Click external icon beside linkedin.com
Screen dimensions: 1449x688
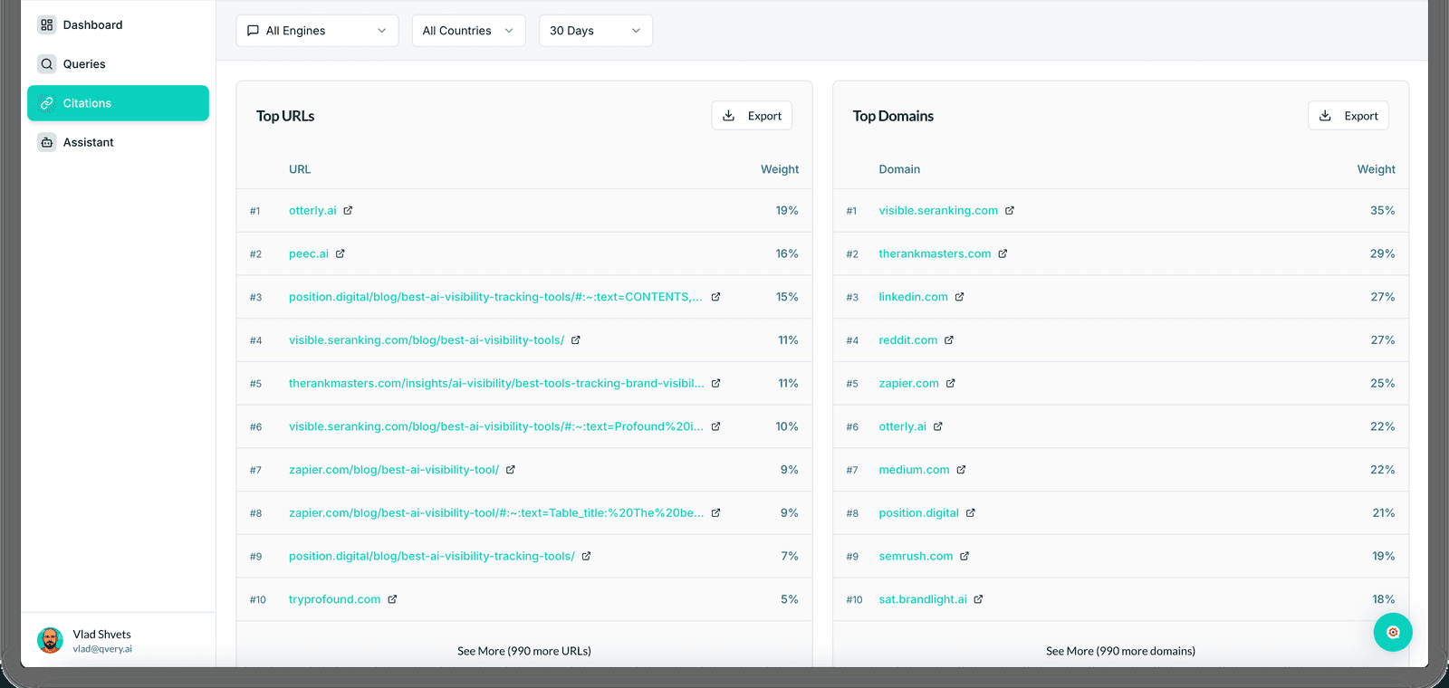click(960, 297)
